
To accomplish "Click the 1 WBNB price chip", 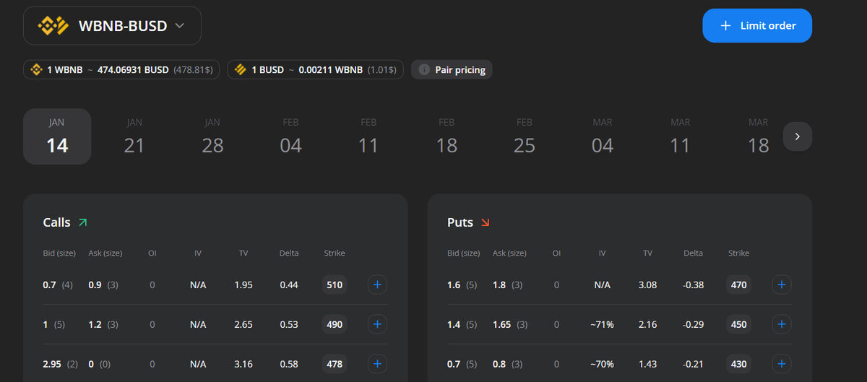I will point(122,69).
